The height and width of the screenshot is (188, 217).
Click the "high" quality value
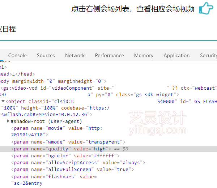[x=100, y=149]
